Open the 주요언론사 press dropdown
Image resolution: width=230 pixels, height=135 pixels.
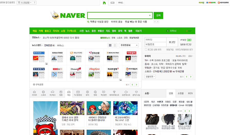(x=129, y=45)
